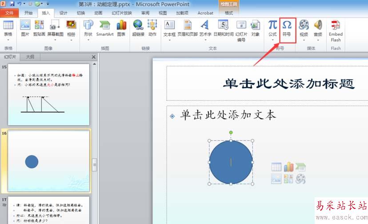Click the insert chart icon in placeholder
Screen dimensions: 368x224
tap(288, 167)
